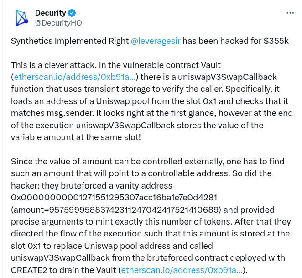Click "variable amount at the same slot!" line

(76, 137)
